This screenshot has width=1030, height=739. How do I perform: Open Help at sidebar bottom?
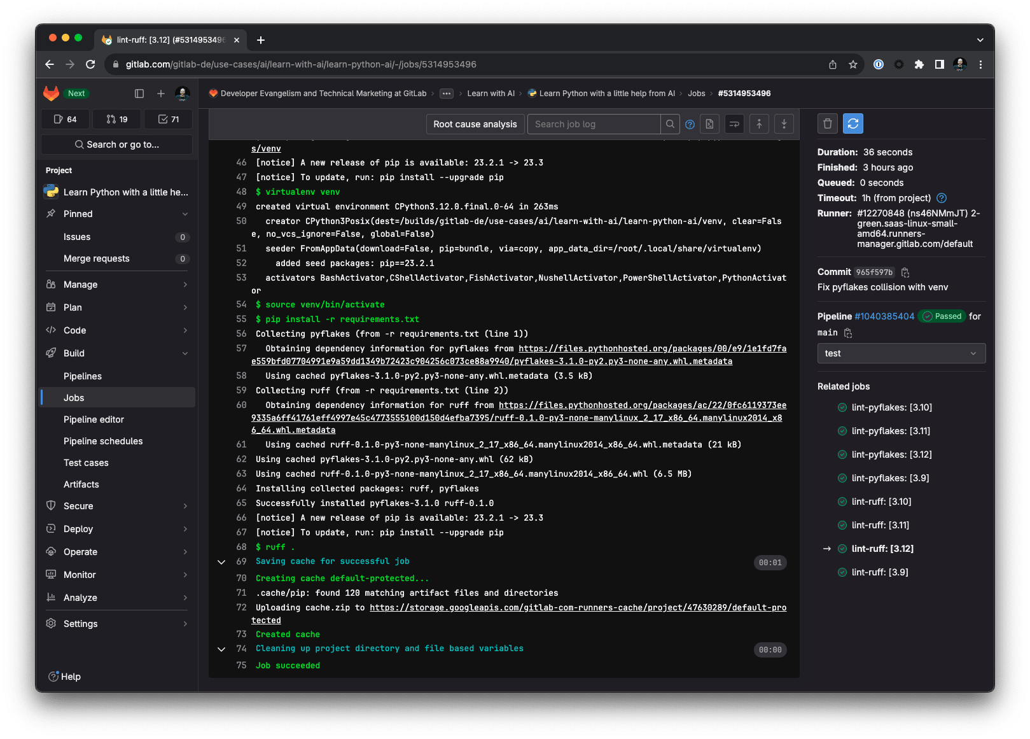[65, 677]
